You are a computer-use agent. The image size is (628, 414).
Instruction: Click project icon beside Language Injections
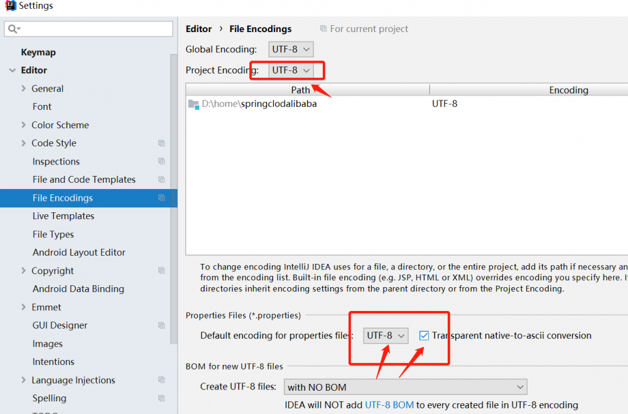[161, 380]
